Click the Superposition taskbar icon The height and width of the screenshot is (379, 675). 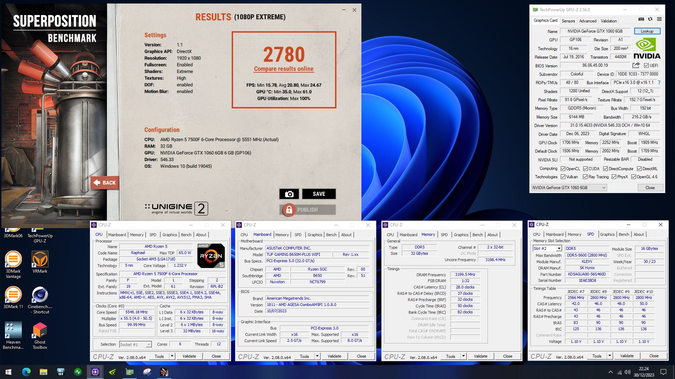164,372
